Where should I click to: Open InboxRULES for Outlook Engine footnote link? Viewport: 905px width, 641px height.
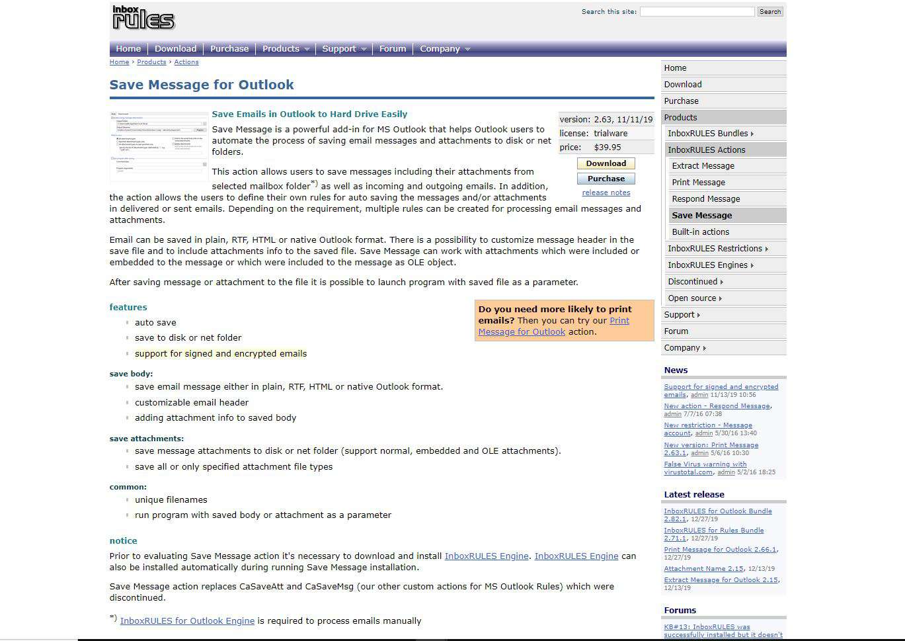(187, 621)
